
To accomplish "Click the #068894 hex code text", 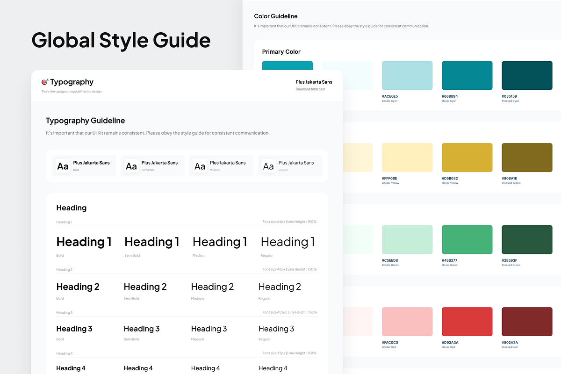I will [450, 96].
